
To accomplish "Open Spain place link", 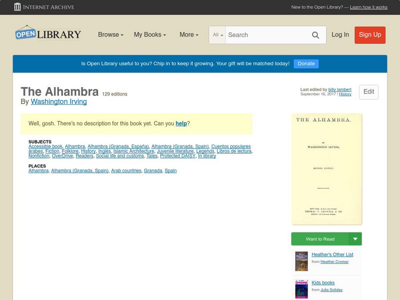I will (170, 170).
